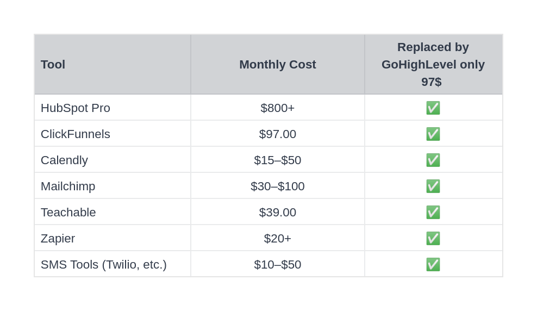Click the Replaced by GoHighLevel header

coord(433,64)
